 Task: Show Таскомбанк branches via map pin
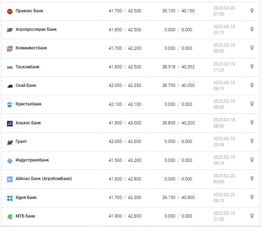tap(252, 67)
